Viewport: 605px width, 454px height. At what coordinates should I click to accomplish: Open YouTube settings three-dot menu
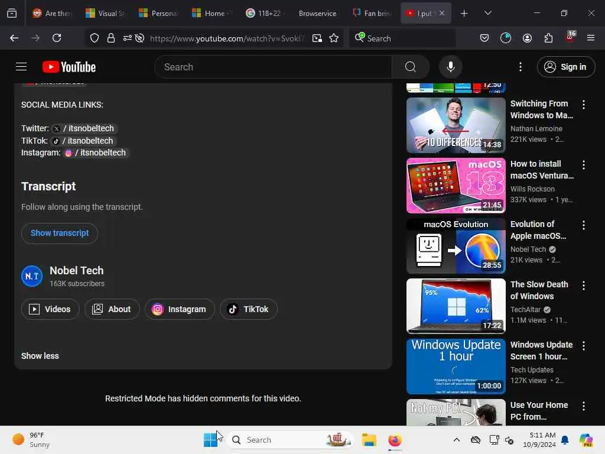521,67
